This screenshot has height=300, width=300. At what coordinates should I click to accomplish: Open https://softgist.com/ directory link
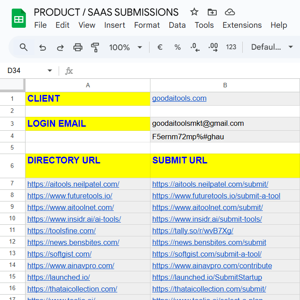(59, 254)
